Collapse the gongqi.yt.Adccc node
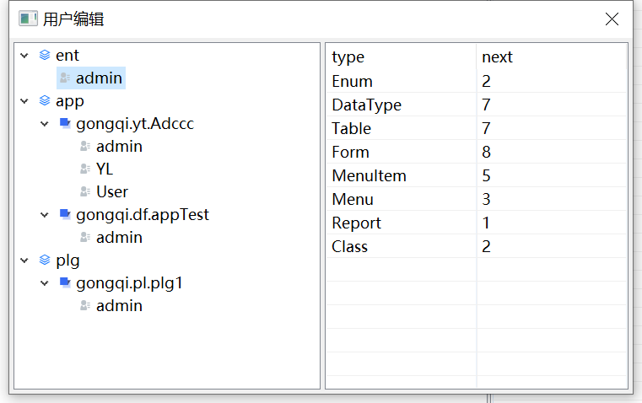This screenshot has width=642, height=403. [x=45, y=124]
